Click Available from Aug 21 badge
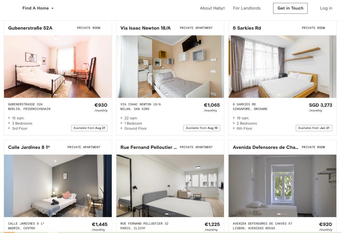The image size is (341, 233). [90, 128]
